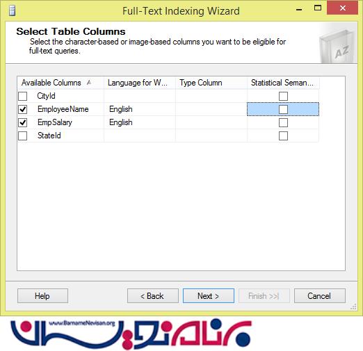Go back with the Back button

(153, 295)
